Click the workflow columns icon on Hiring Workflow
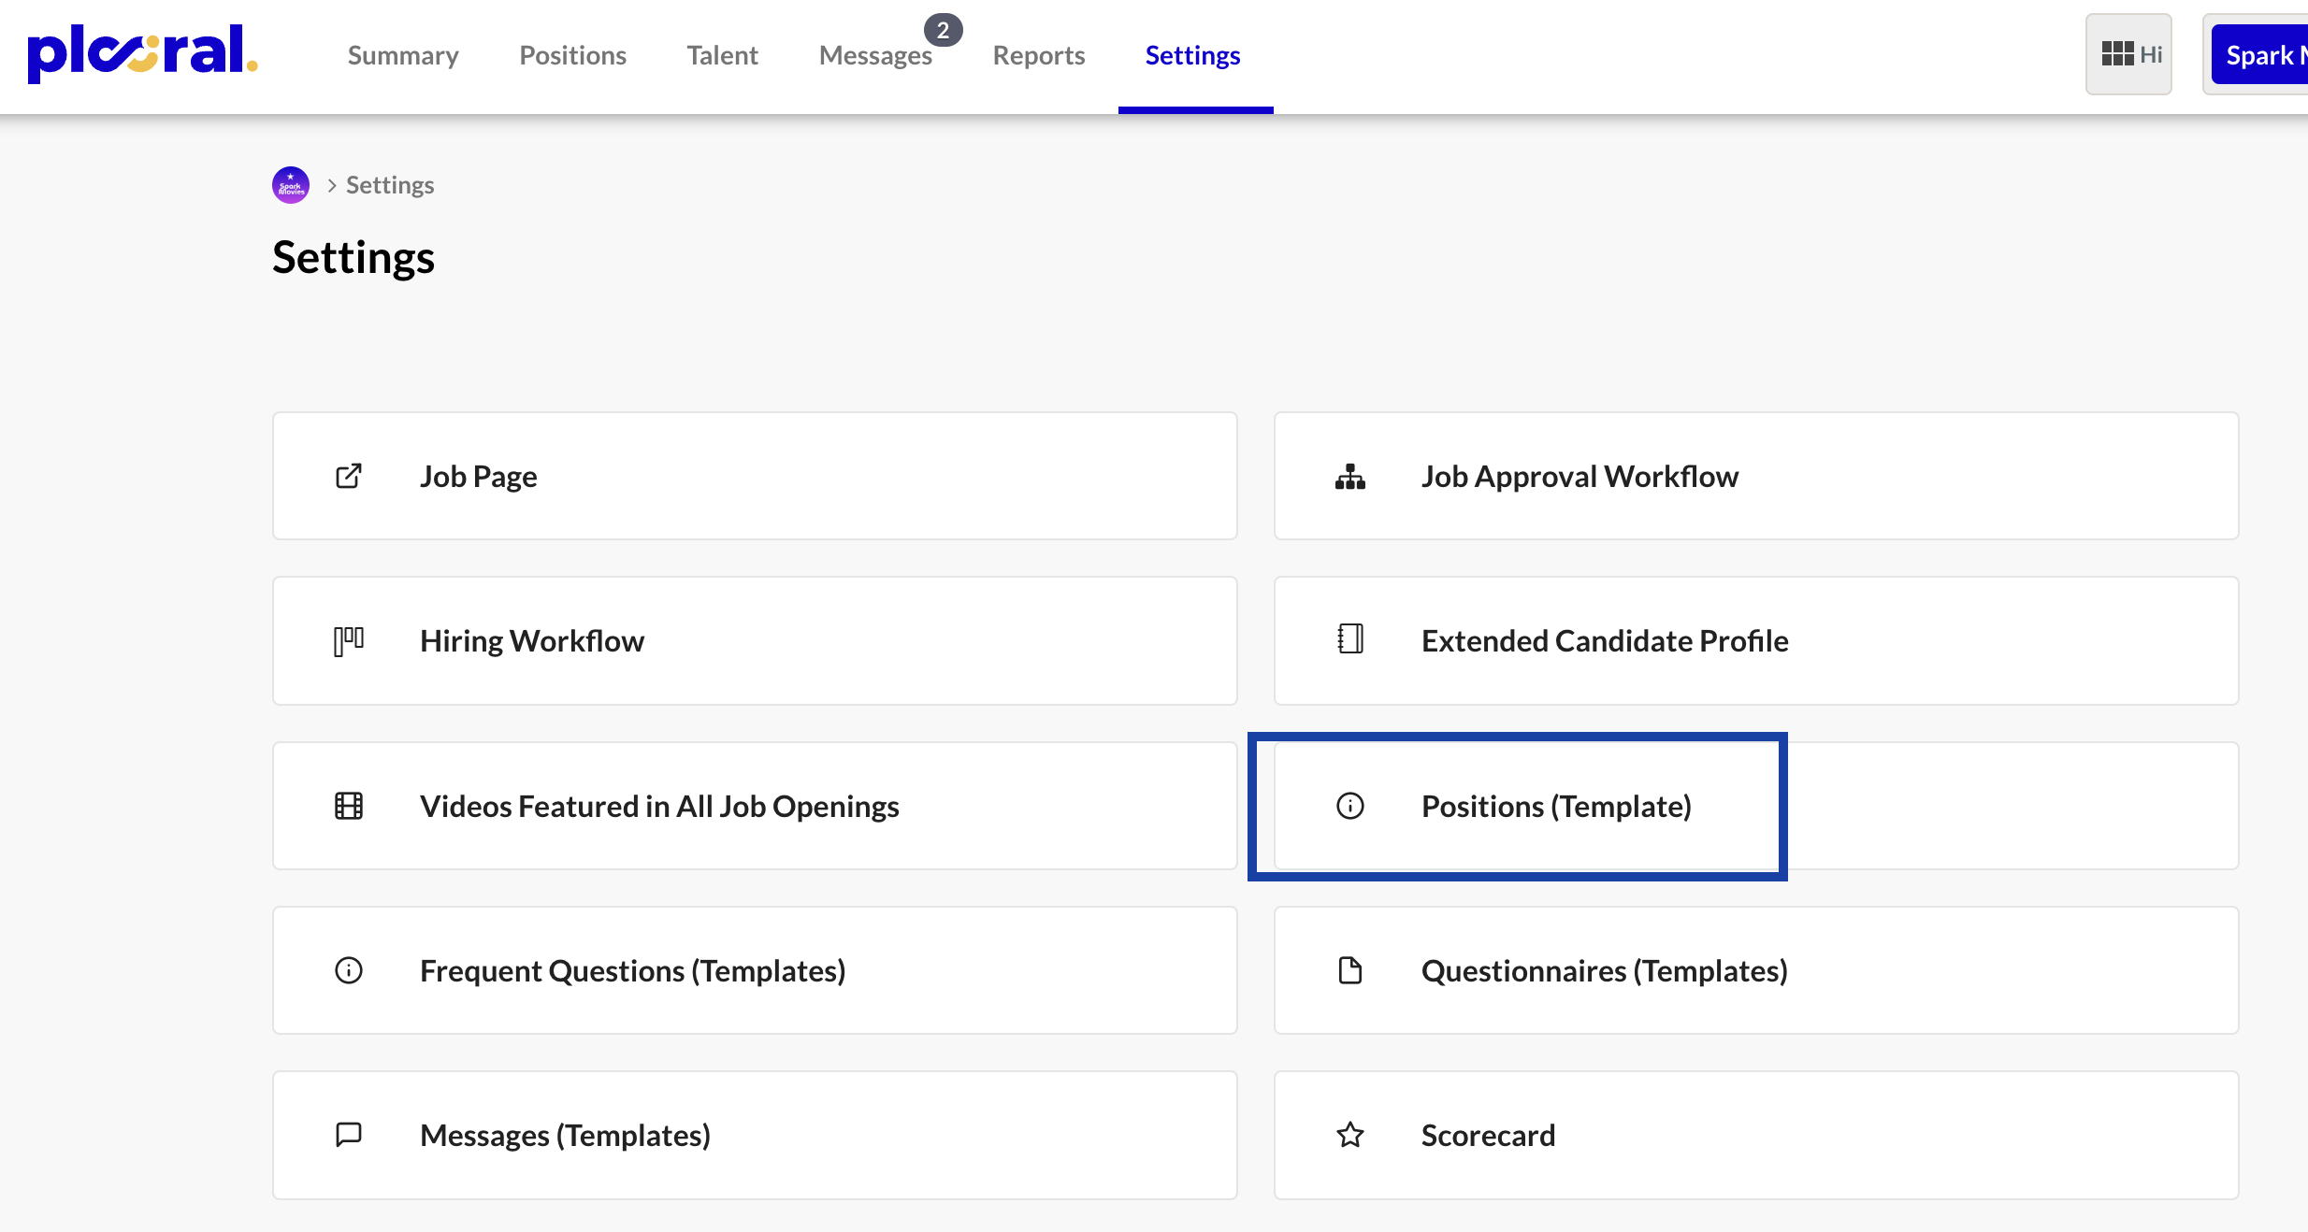 (348, 640)
